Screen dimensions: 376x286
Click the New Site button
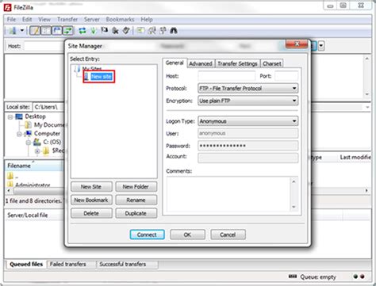91,187
